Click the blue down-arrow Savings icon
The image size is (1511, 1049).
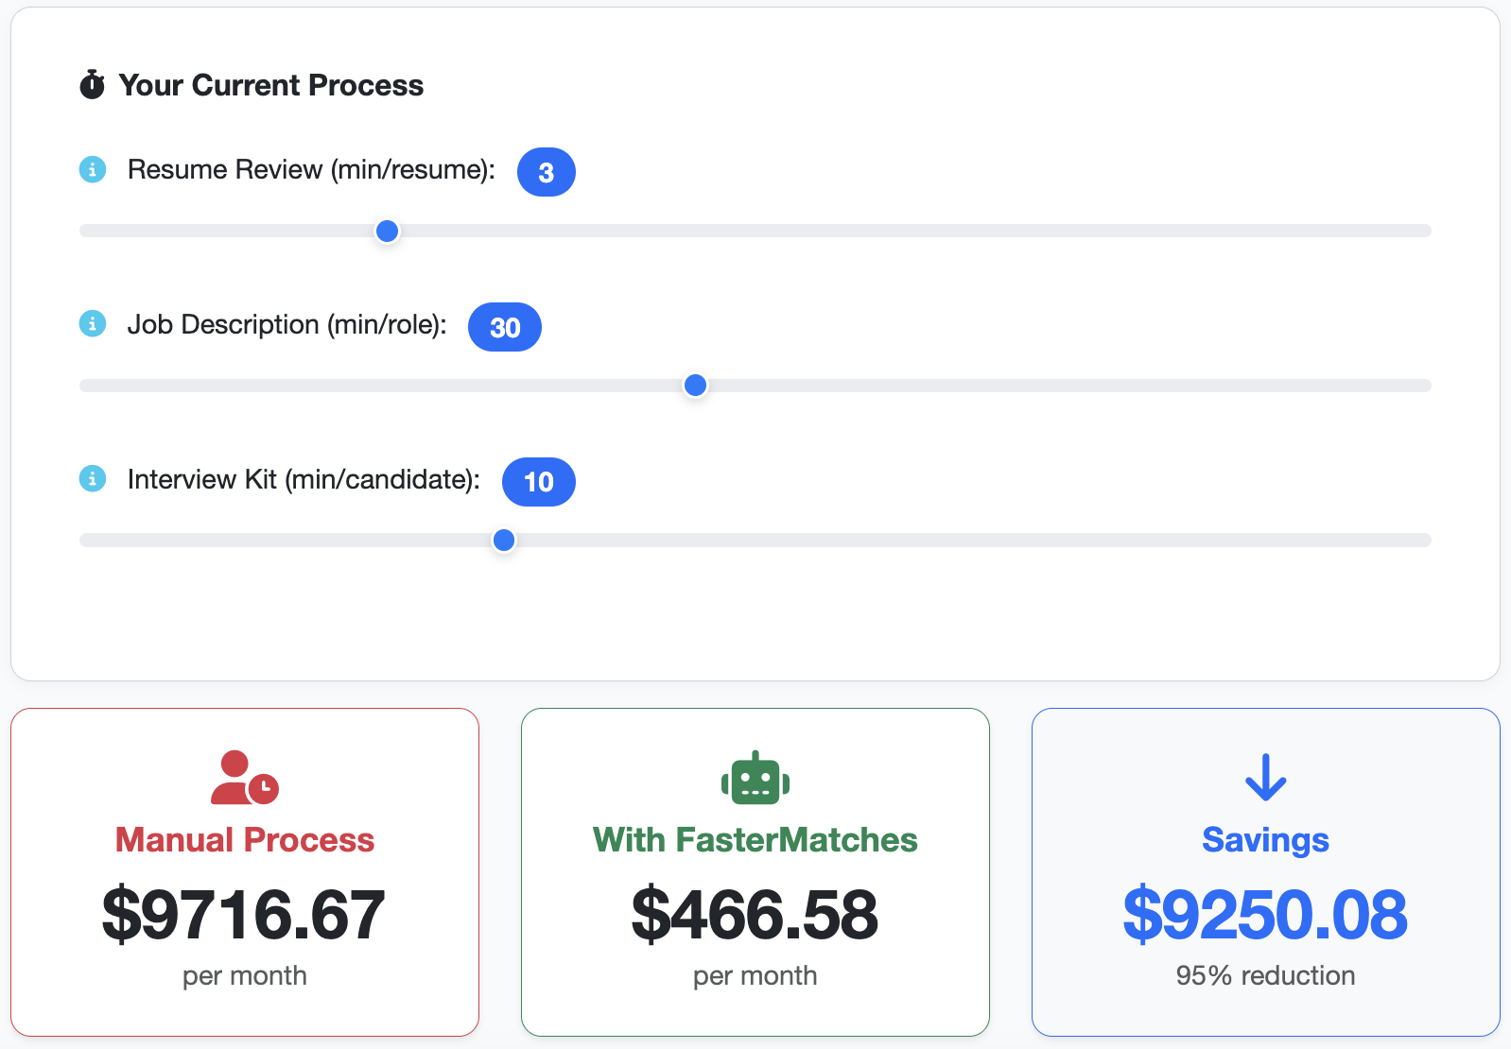tap(1265, 778)
